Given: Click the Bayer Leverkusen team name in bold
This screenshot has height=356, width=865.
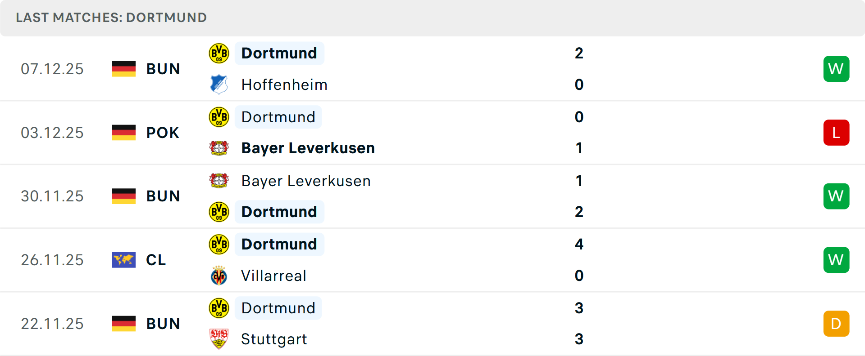Looking at the screenshot, I should point(308,147).
